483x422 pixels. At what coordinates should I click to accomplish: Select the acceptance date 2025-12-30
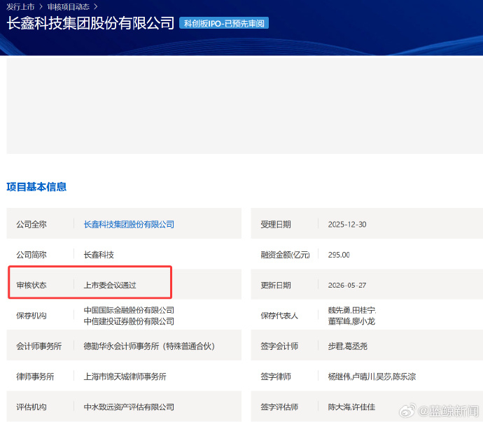[347, 224]
